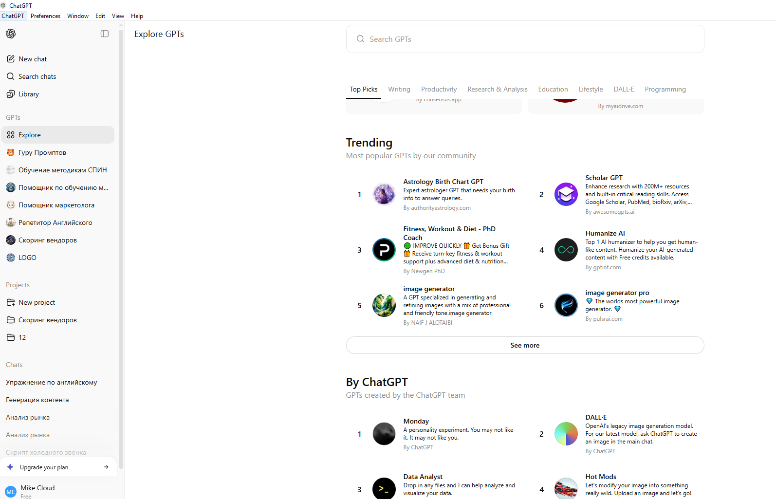Viewport: 776px width, 499px height.
Task: Click the Search GPTs input field
Action: click(x=525, y=39)
